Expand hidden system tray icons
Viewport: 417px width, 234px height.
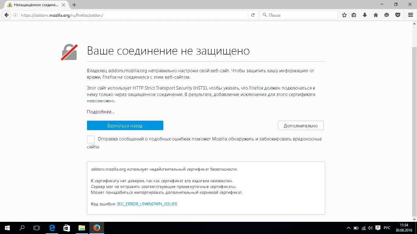point(349,228)
